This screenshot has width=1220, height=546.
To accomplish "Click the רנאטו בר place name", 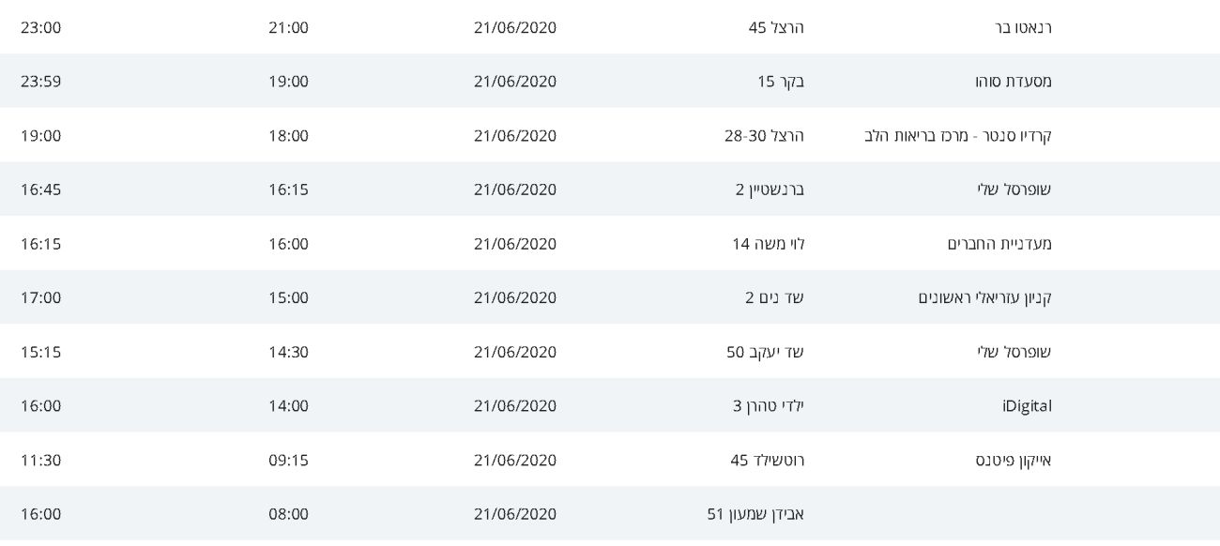I will (x=1023, y=27).
